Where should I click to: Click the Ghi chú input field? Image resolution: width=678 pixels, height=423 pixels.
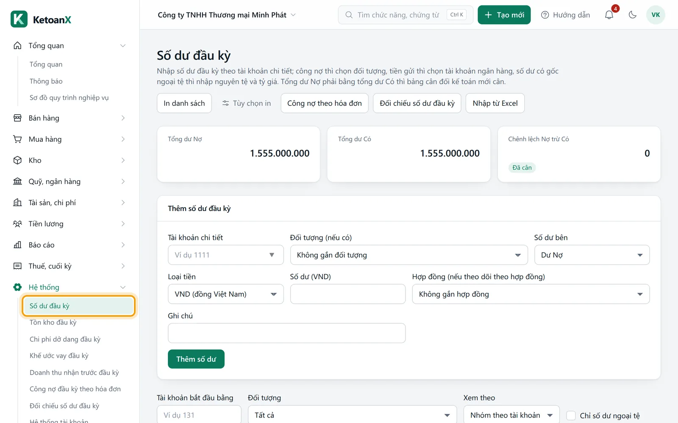tap(287, 333)
